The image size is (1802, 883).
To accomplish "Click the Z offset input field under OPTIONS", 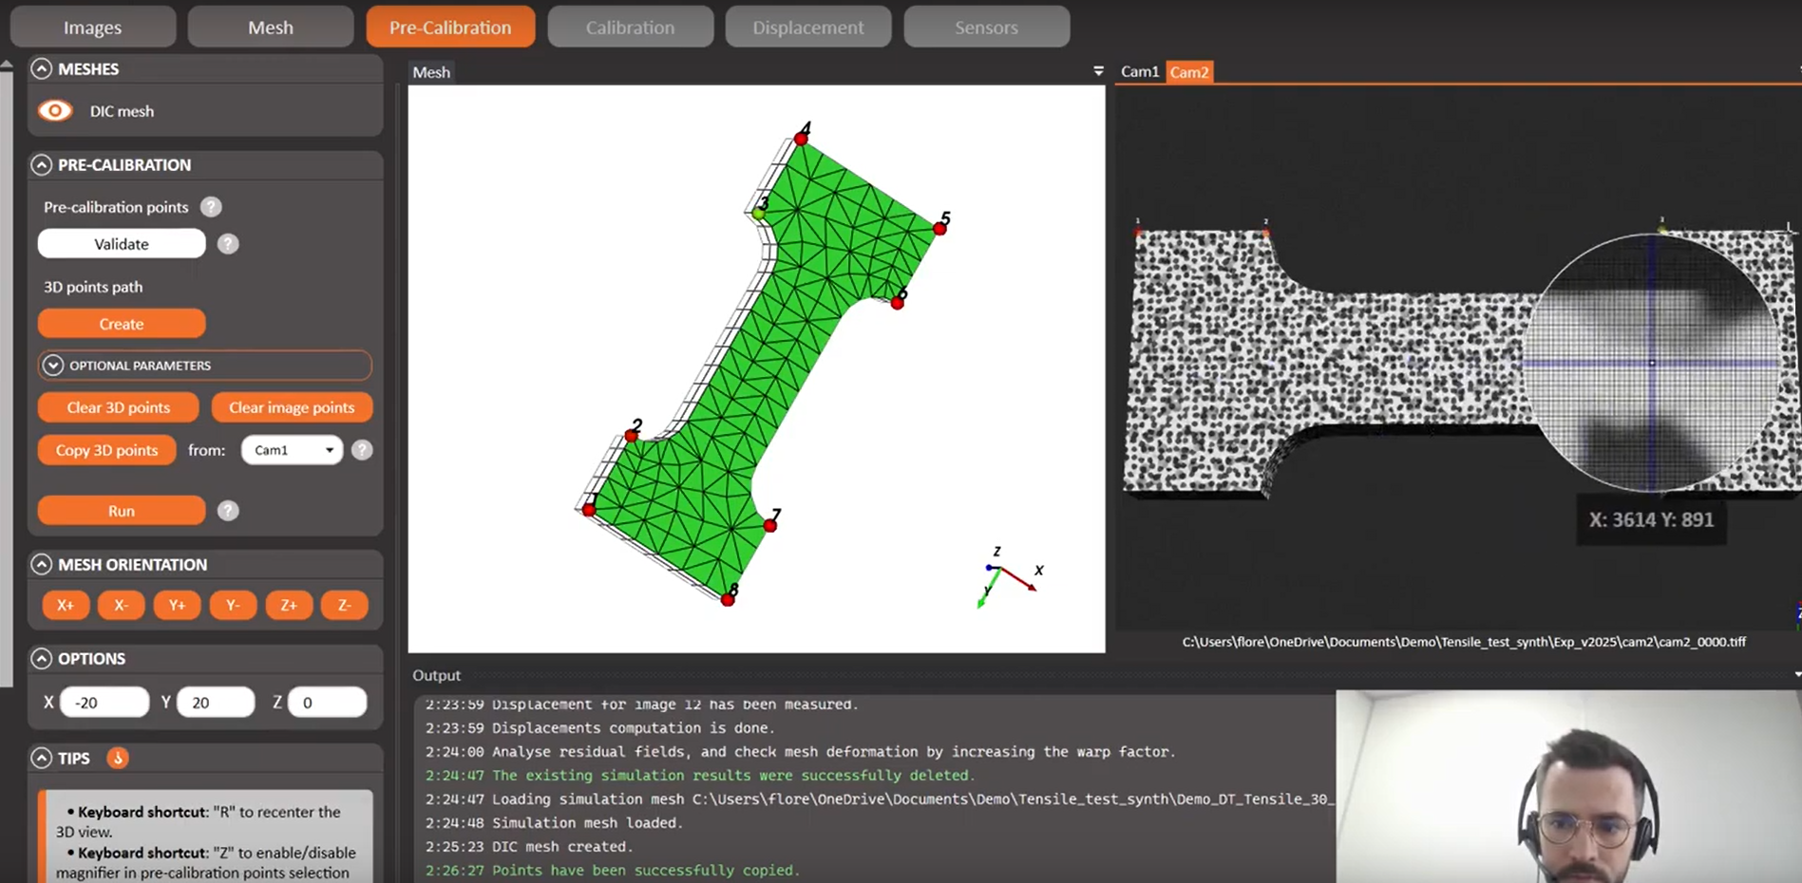I will (x=327, y=702).
